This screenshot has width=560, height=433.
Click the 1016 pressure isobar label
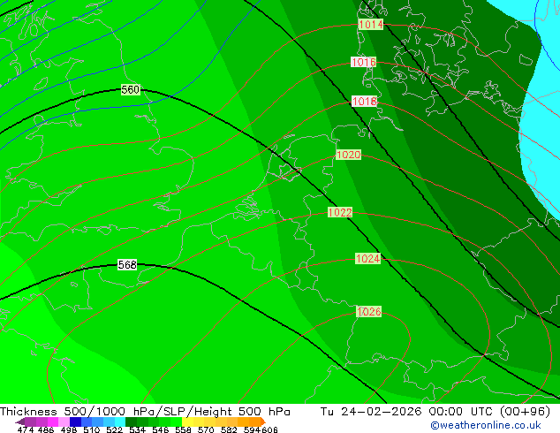pyautogui.click(x=363, y=63)
